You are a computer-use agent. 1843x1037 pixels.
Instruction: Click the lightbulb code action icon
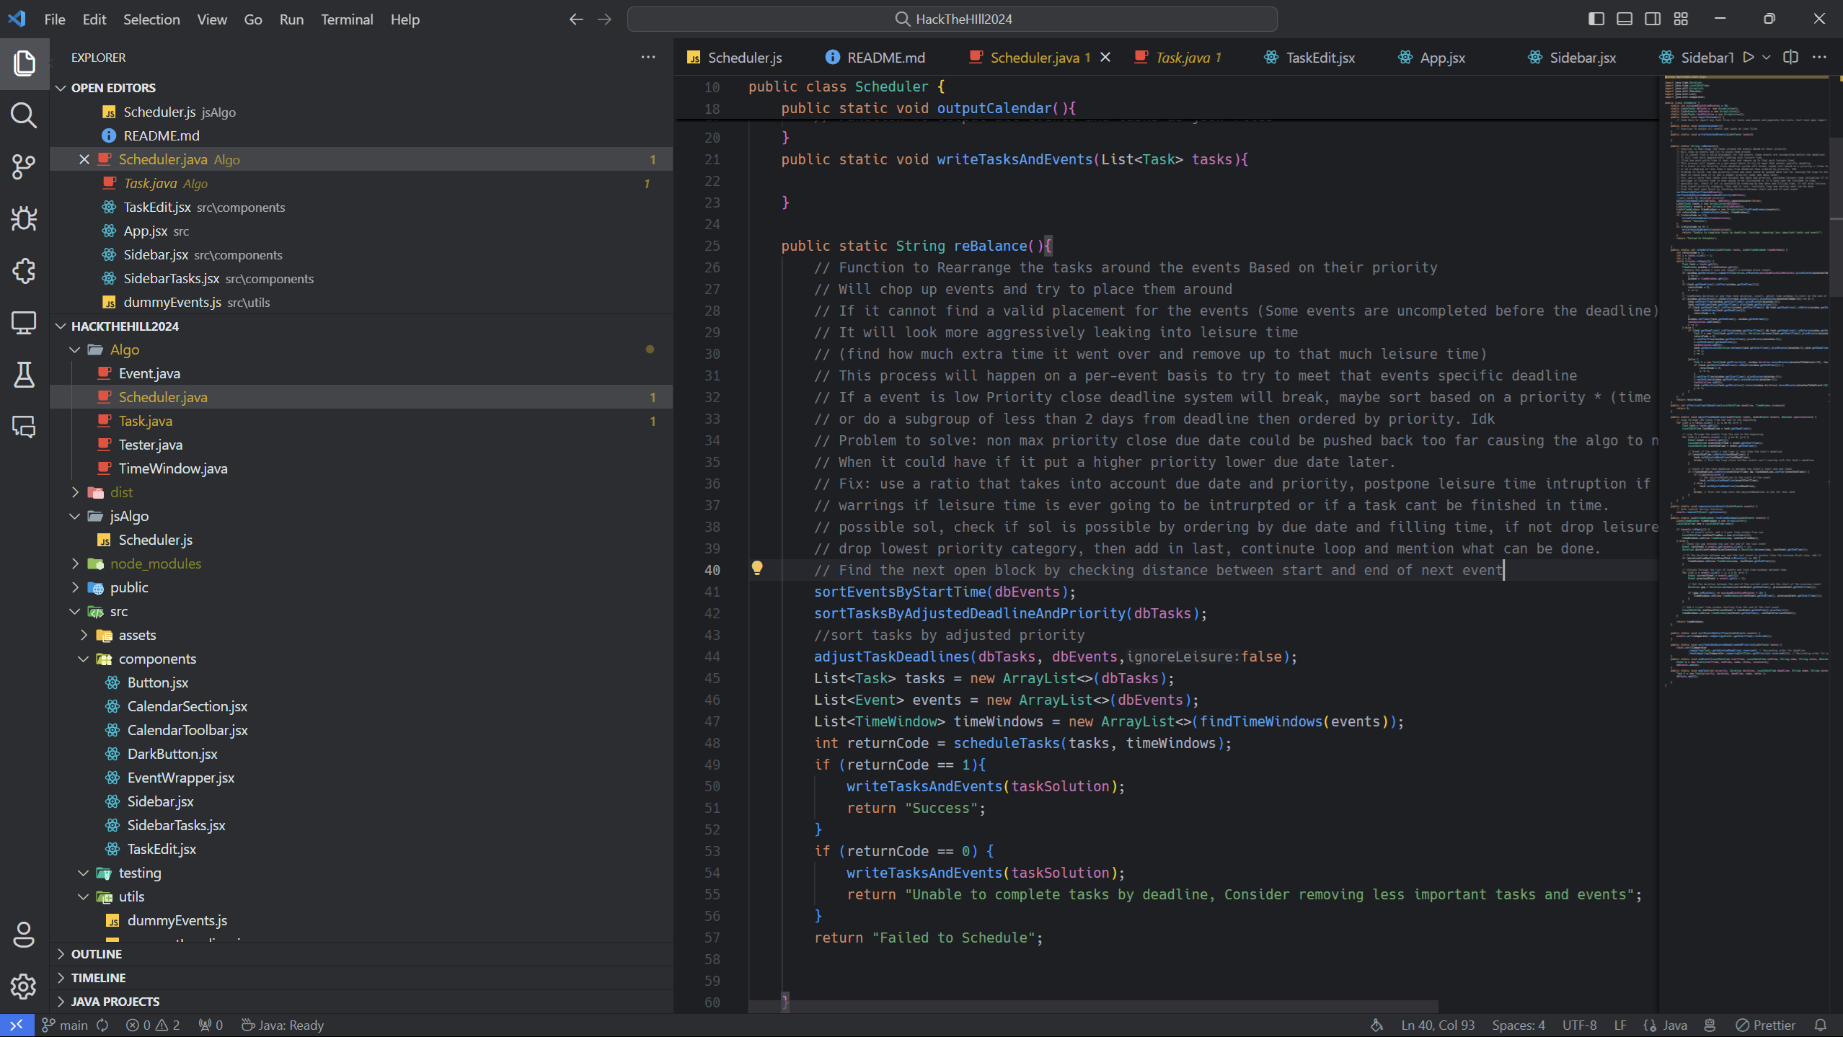click(x=756, y=569)
